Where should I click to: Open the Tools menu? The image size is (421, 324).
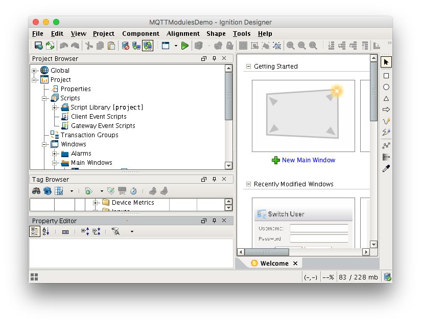(242, 34)
